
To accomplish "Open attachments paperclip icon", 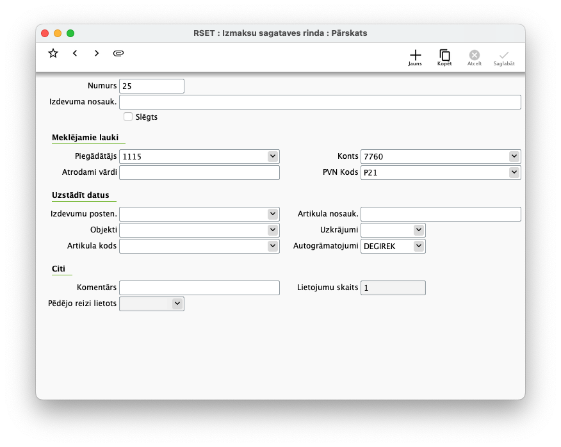I will point(118,53).
